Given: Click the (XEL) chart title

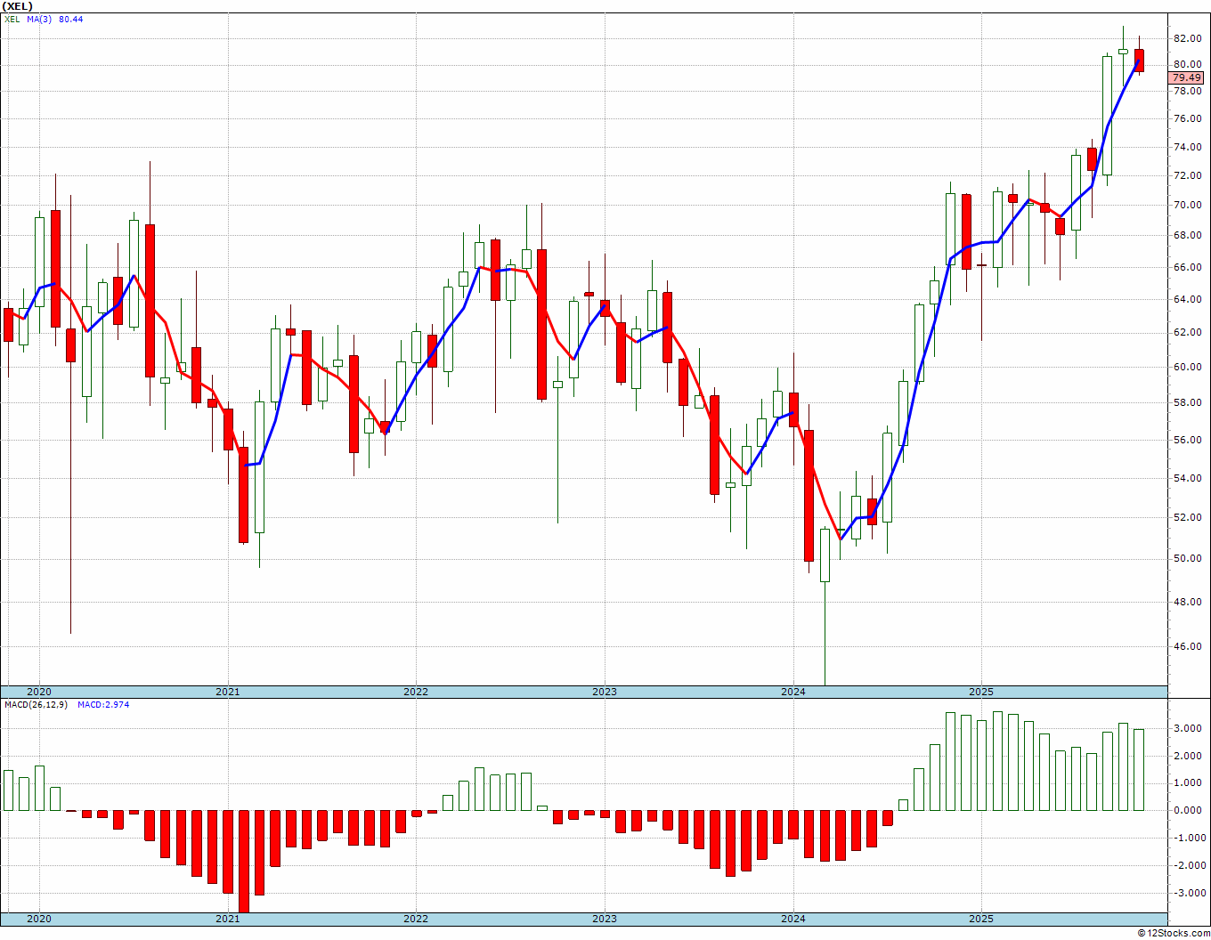Looking at the screenshot, I should pos(18,6).
